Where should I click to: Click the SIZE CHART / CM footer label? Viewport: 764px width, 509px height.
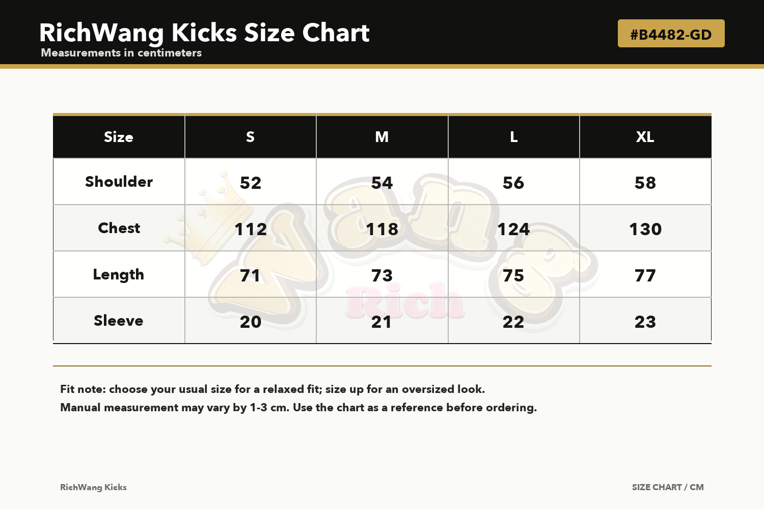(x=668, y=487)
